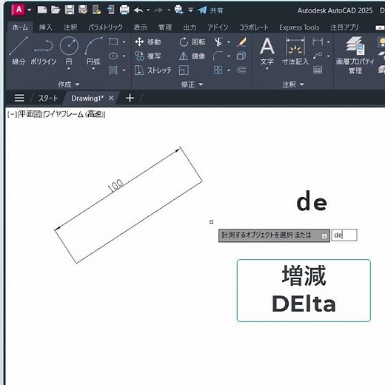Screen dimensions: 385x385
Task: Select the 100 dimension text in drawing
Action: pos(115,186)
